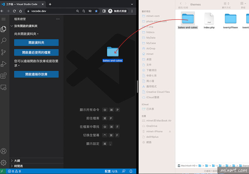Viewport: 249px width, 174px height.
Task: Open the Remote Explorer view
Action: (4, 87)
